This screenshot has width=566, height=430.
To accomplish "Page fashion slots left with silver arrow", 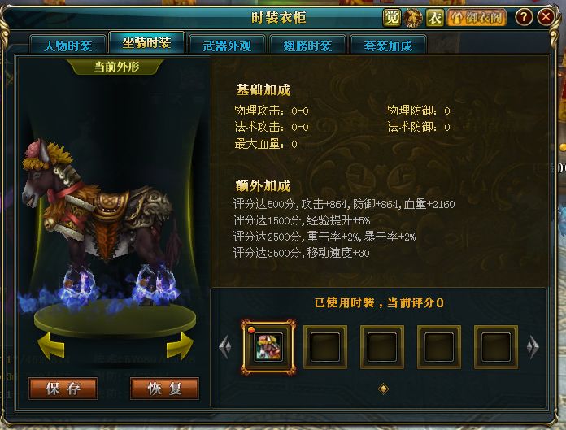I will 225,347.
